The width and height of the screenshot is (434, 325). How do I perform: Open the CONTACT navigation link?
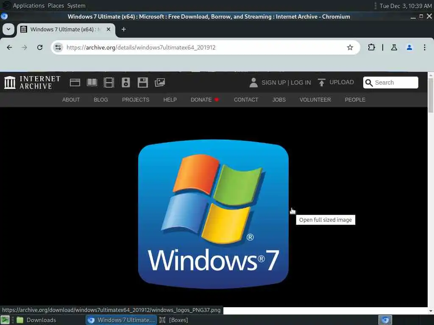246,100
